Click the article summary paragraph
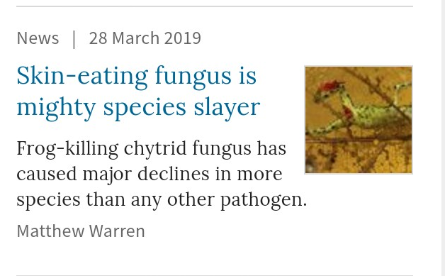445x276 pixels. point(162,175)
